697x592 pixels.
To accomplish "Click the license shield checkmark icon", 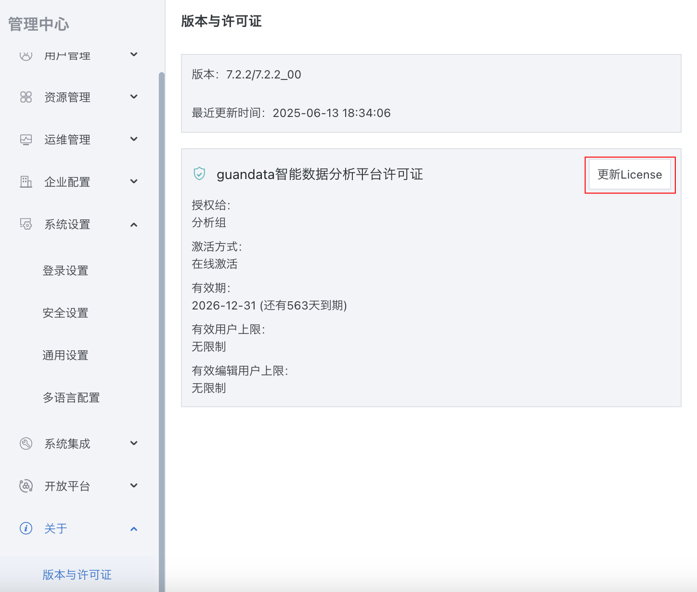I will 199,174.
